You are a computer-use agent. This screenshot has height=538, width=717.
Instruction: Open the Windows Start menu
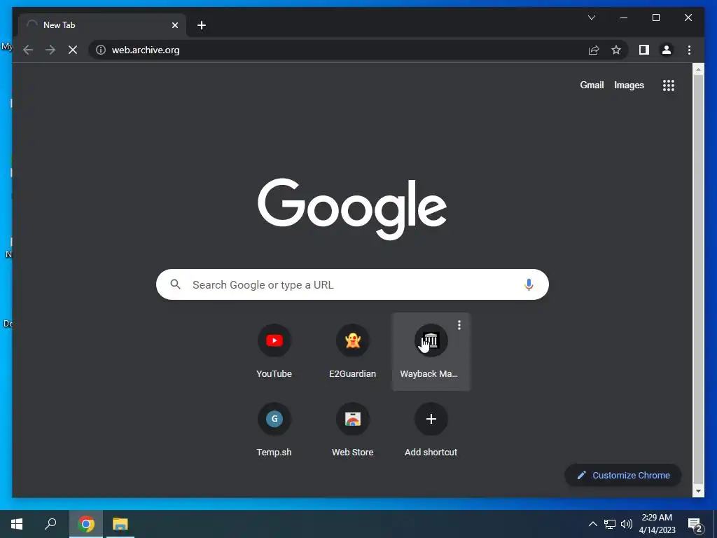(x=17, y=524)
